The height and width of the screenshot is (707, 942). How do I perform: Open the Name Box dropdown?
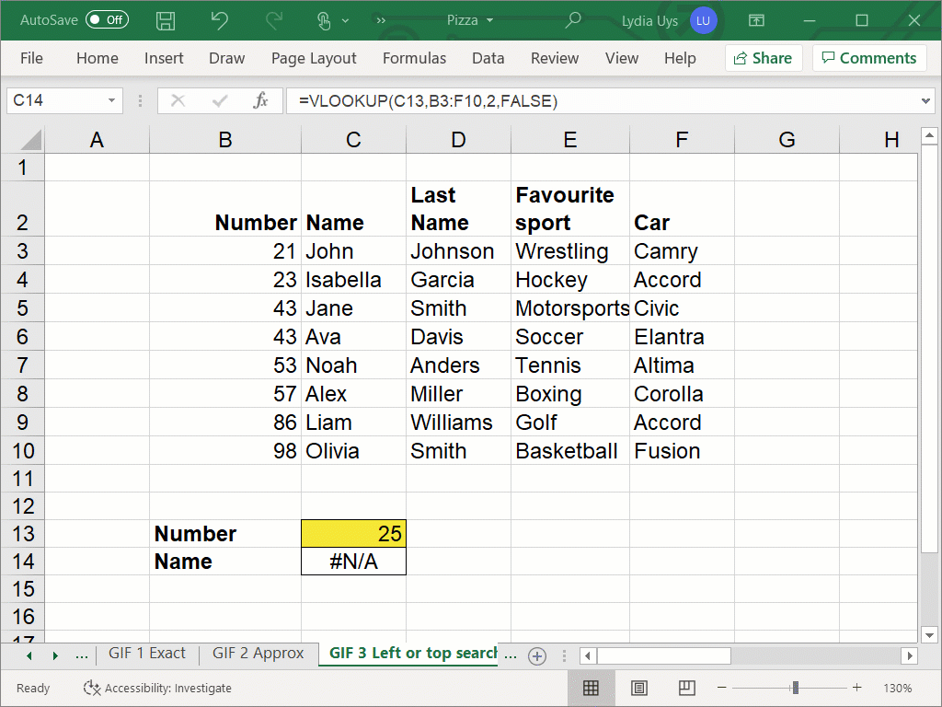coord(114,100)
